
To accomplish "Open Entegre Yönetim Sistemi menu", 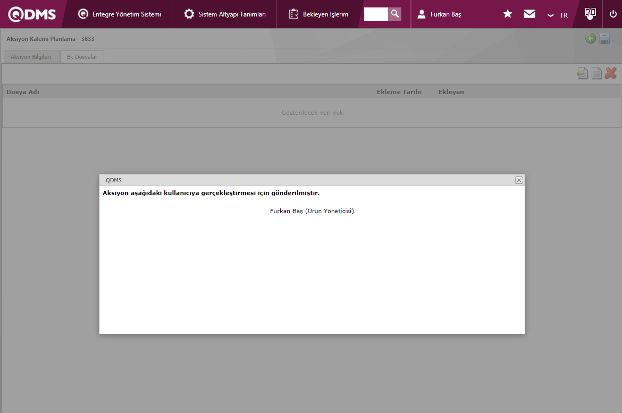I will pyautogui.click(x=120, y=14).
